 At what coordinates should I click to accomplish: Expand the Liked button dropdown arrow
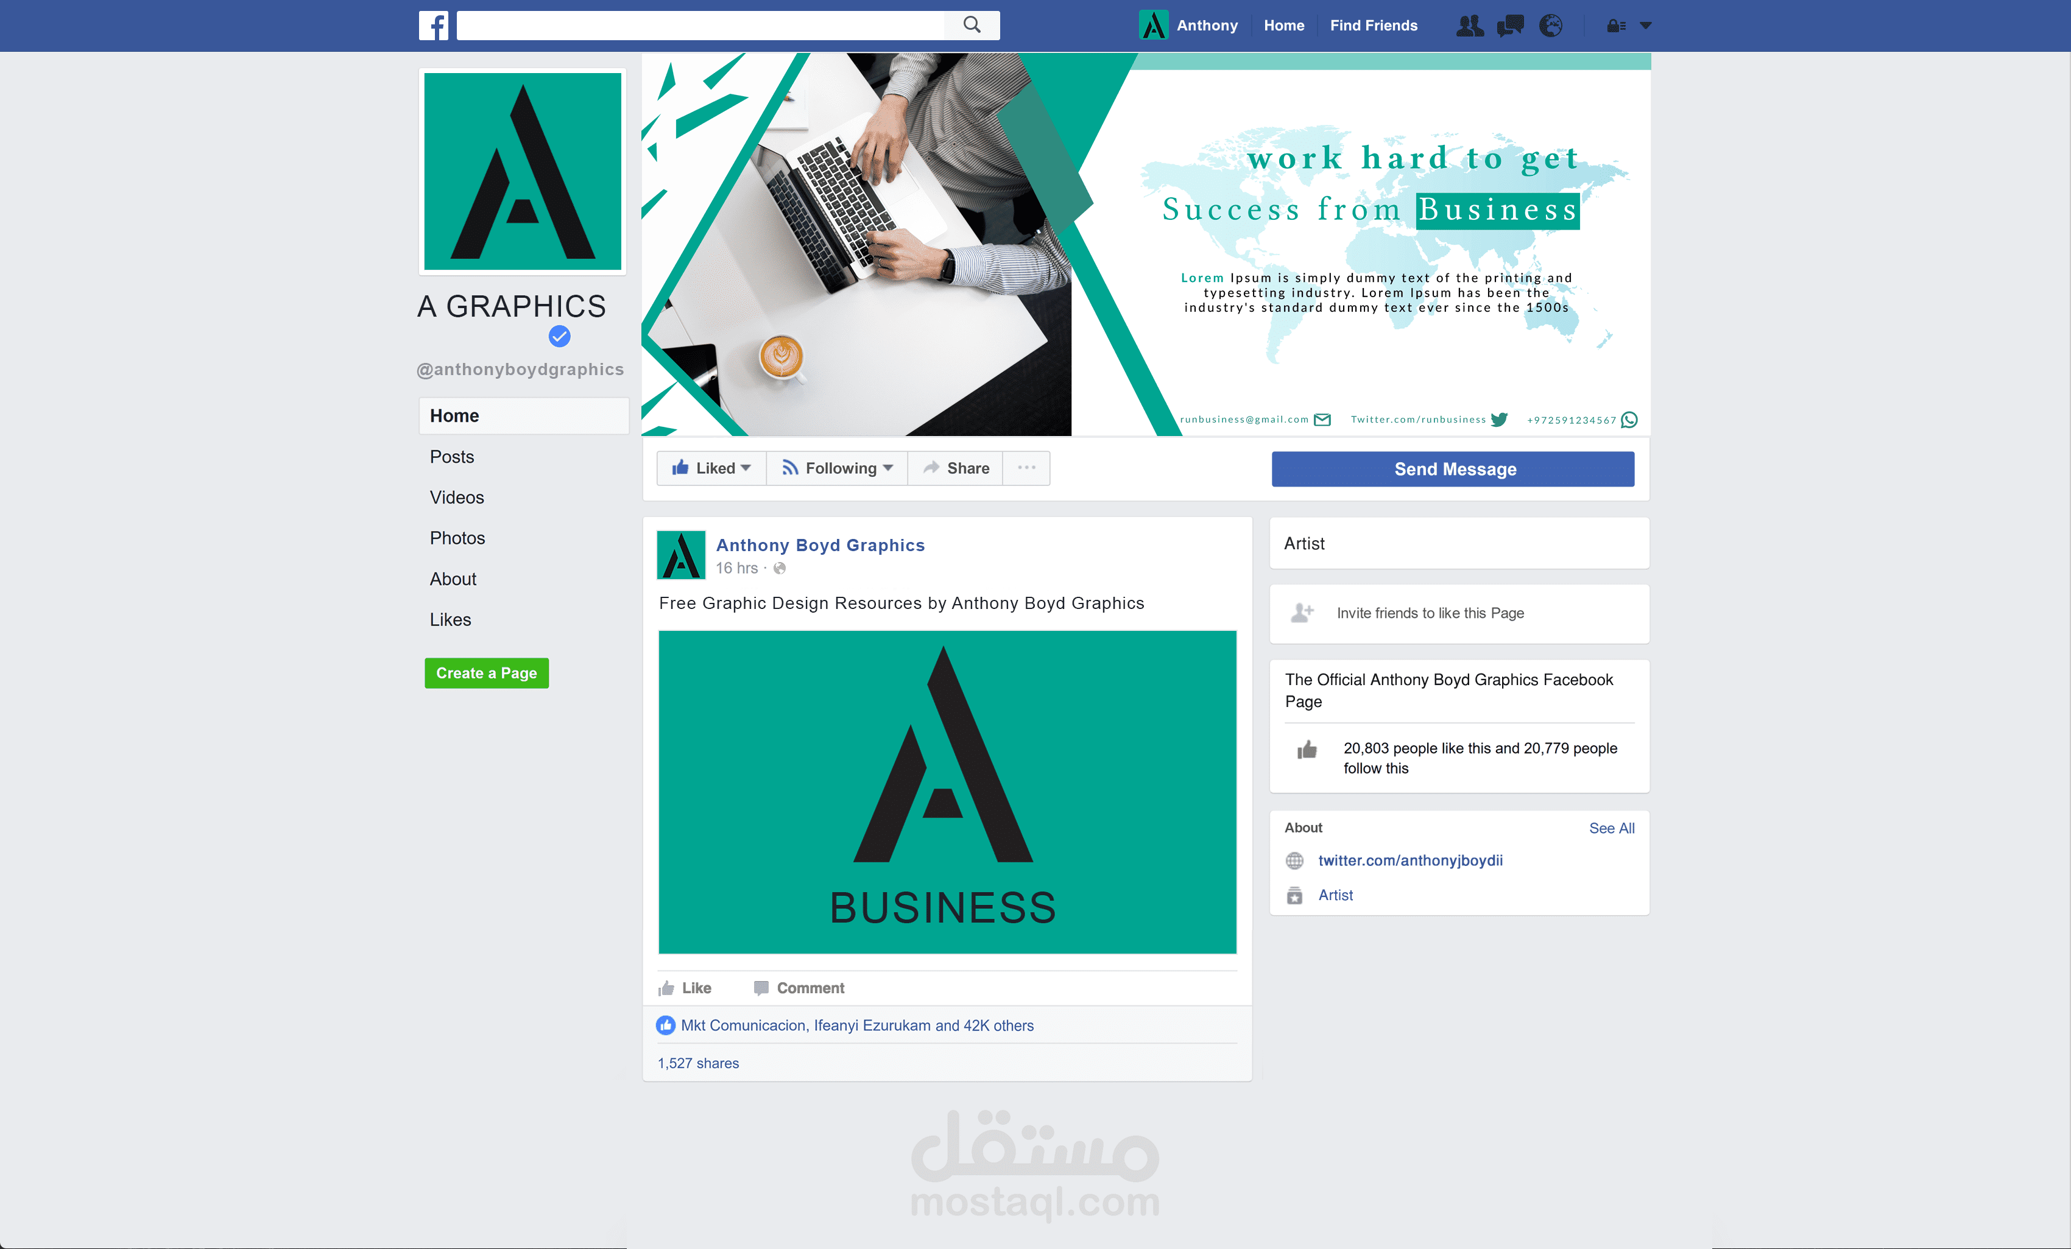tap(750, 468)
